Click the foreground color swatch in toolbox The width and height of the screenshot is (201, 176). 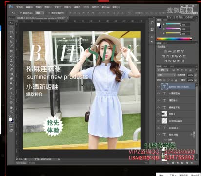click(10, 119)
